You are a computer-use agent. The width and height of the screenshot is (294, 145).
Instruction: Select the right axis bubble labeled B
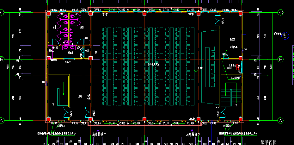(x=281, y=60)
